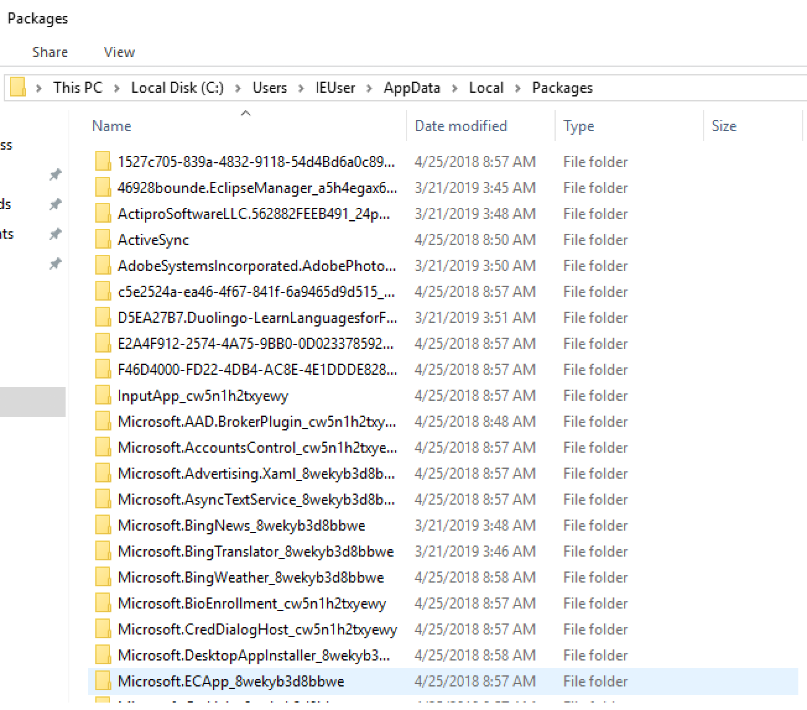Select folder icon for ActiproSoftwareLLC folder
The image size is (807, 710).
[103, 213]
